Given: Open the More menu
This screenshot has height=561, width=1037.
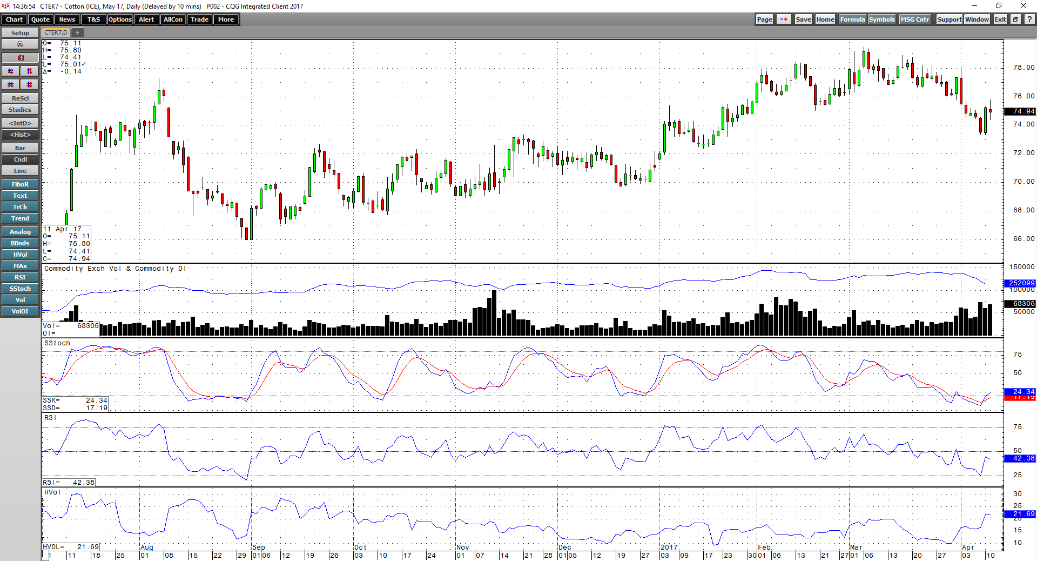Looking at the screenshot, I should tap(226, 19).
